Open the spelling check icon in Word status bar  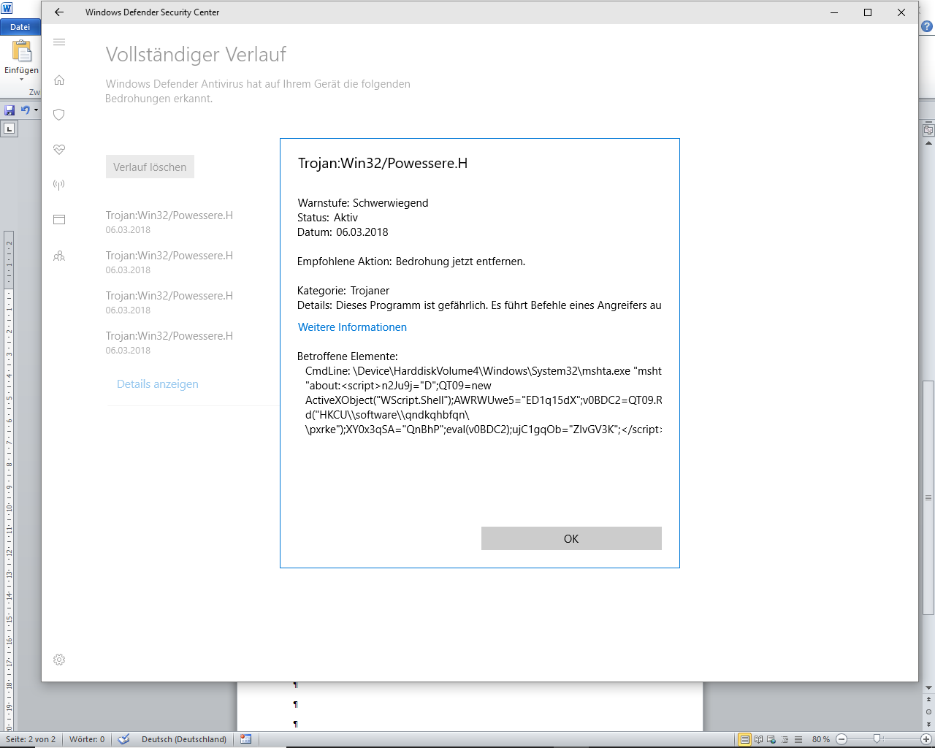[124, 739]
